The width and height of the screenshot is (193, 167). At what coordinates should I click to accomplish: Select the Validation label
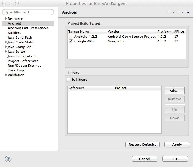click(x=16, y=75)
